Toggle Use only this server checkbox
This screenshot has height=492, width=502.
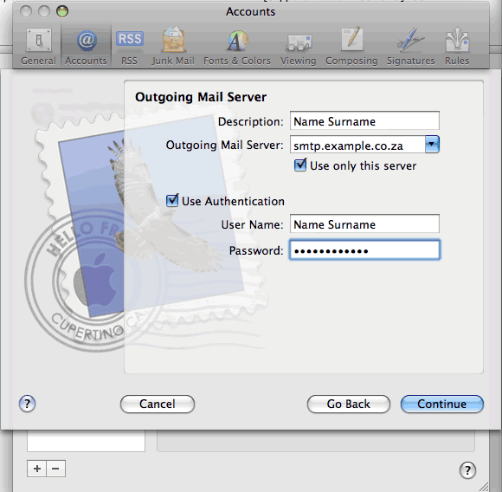point(300,165)
